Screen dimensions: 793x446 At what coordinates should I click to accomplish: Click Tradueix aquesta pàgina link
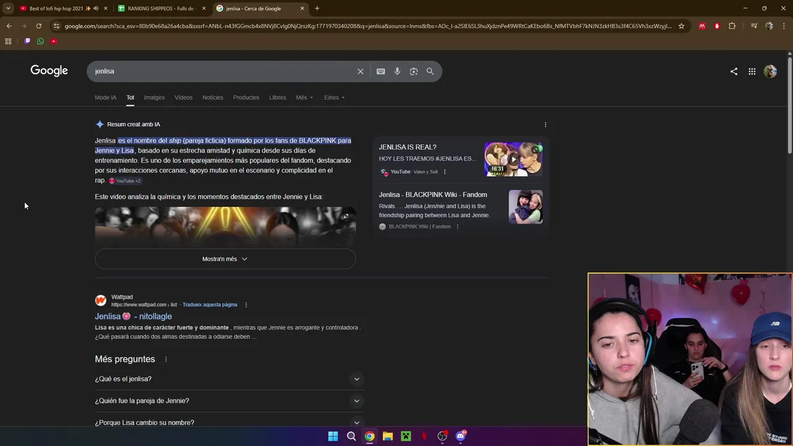[210, 305]
